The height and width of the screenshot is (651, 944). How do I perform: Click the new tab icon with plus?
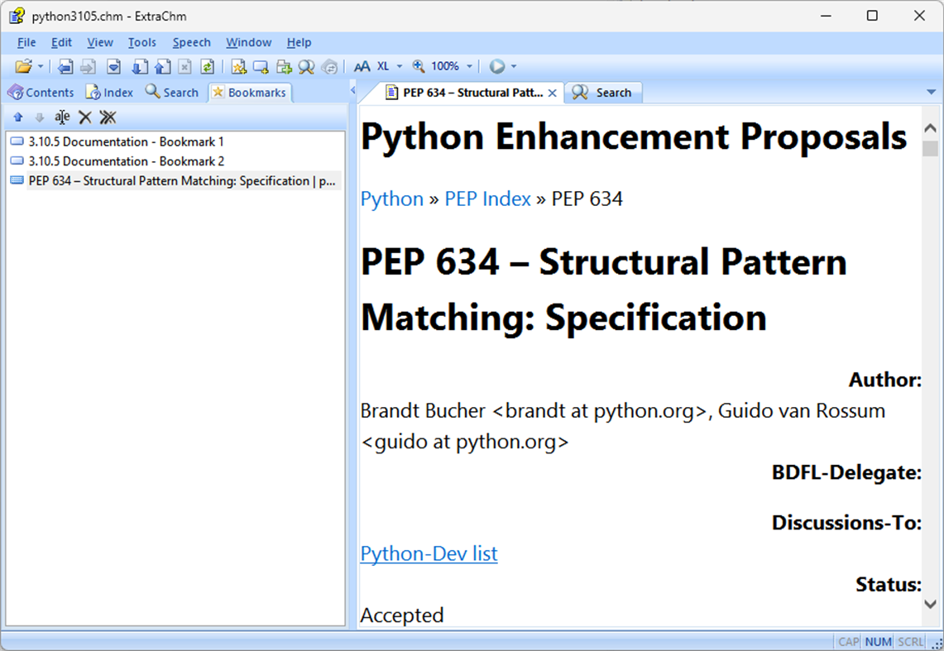click(261, 67)
